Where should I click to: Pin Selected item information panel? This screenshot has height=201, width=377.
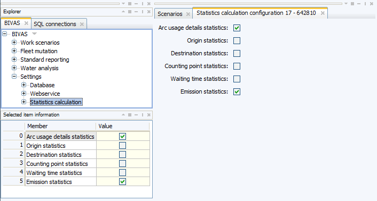143,115
